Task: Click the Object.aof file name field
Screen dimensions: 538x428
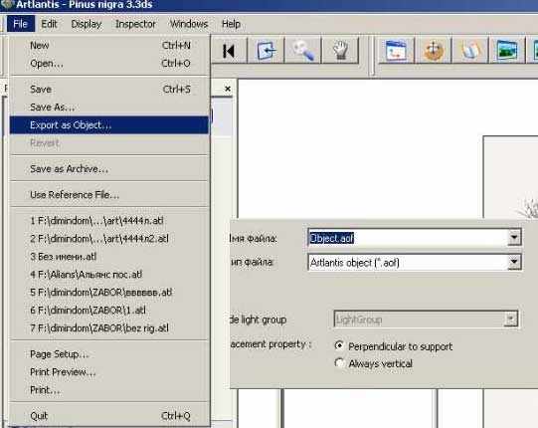Action: point(408,238)
